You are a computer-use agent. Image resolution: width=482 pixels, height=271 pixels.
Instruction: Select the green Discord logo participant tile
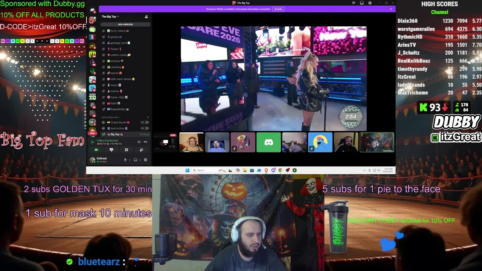click(x=268, y=142)
